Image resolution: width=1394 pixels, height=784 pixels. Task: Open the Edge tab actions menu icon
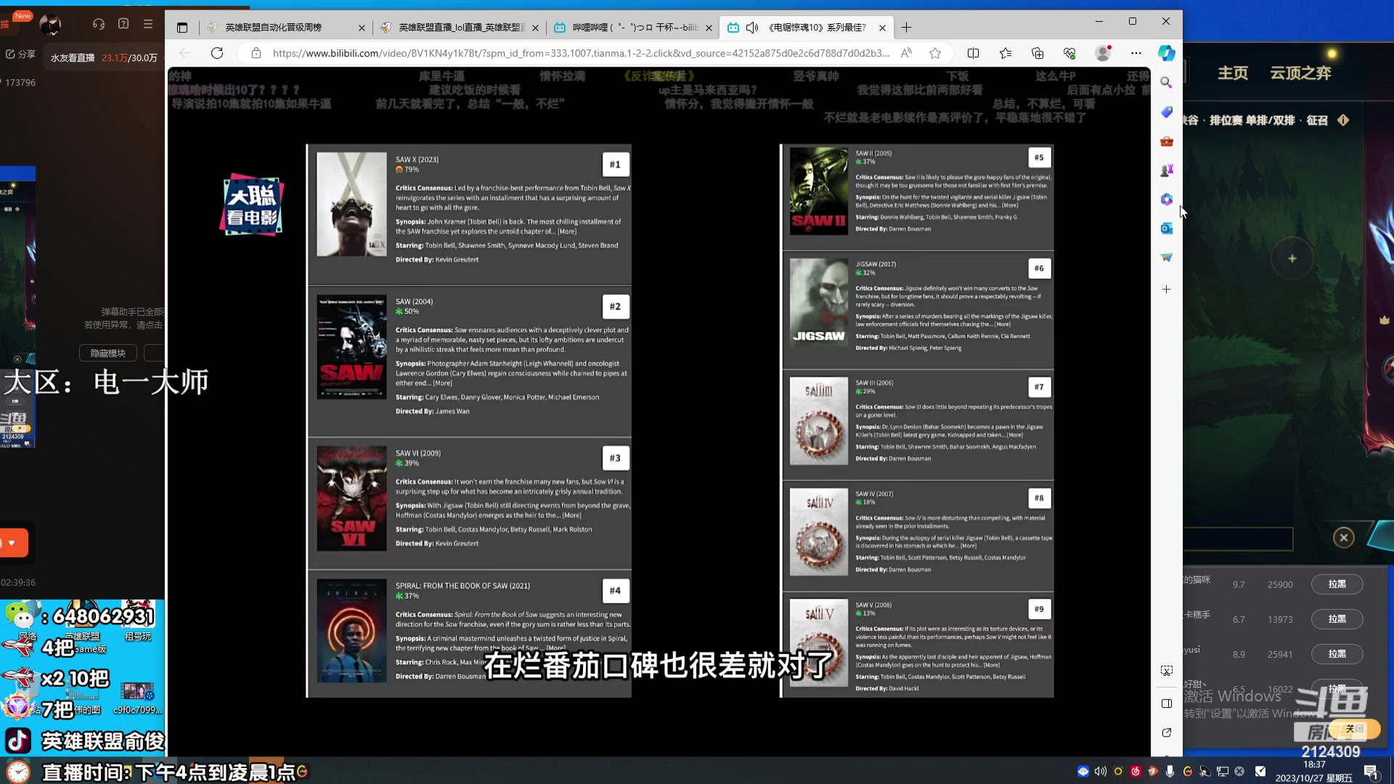tap(182, 28)
